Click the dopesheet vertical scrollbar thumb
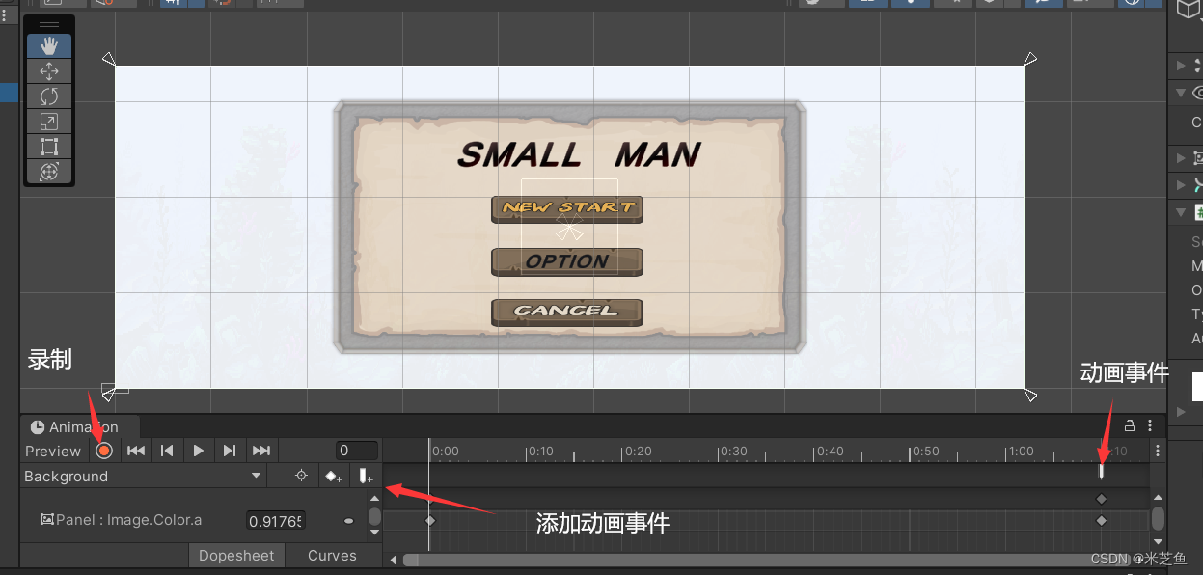1203x575 pixels. pos(1158,518)
